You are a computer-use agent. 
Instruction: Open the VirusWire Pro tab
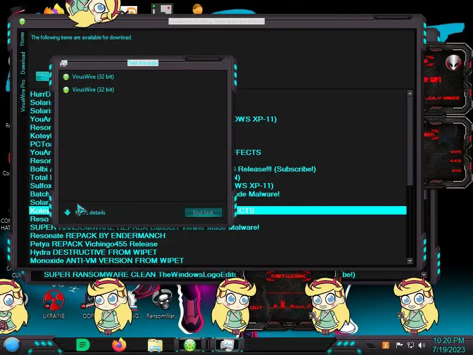23,95
